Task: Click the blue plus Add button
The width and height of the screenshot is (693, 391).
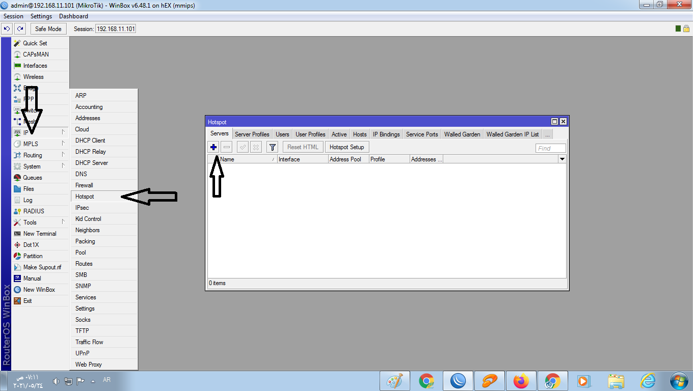Action: pyautogui.click(x=214, y=147)
